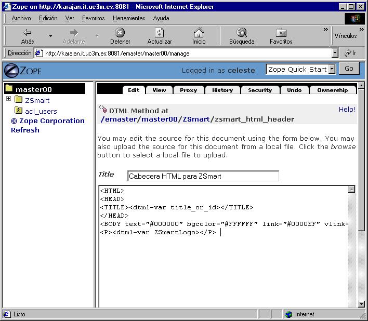Click the main frame vertical scrollbar thumb
Viewport: 368px width, 321px height.
(x=361, y=159)
